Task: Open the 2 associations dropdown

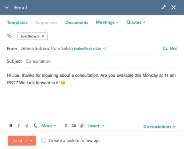Action: click(x=159, y=127)
